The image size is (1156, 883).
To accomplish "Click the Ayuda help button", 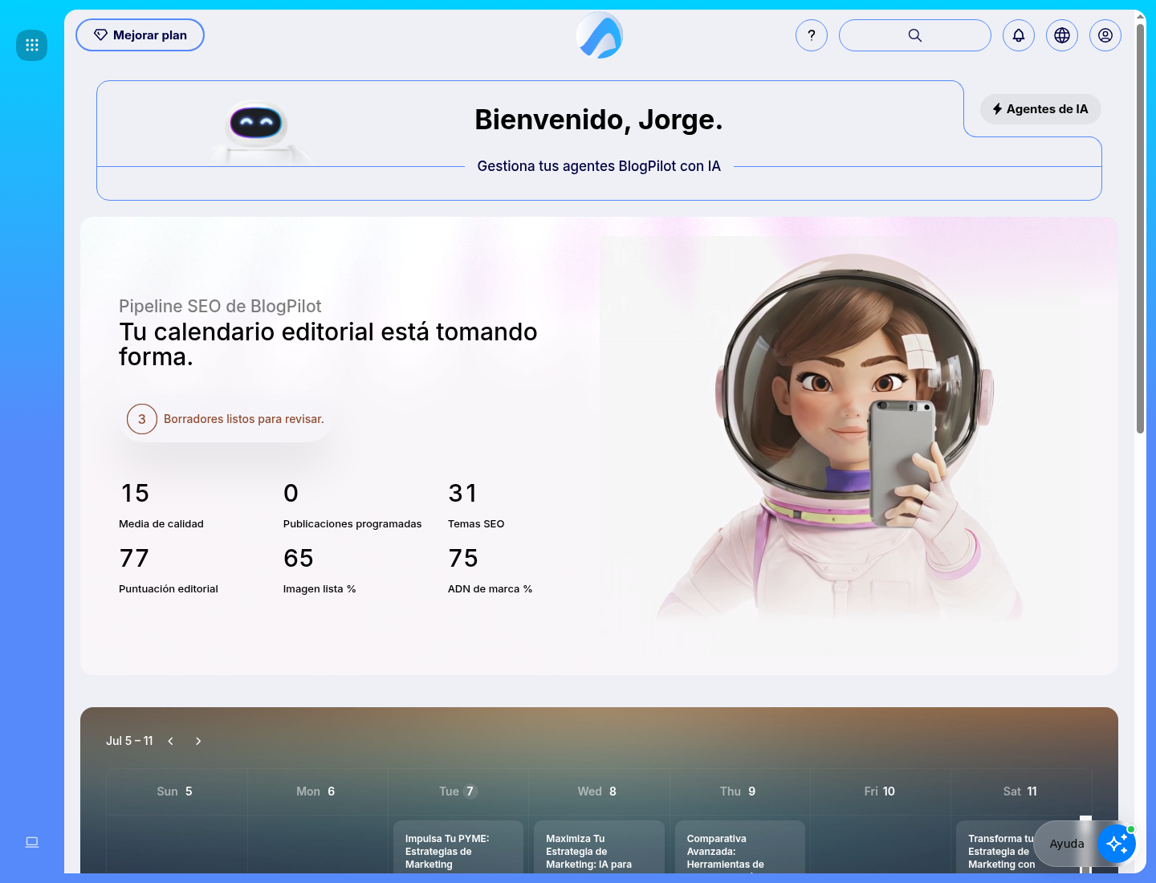I will point(1067,844).
